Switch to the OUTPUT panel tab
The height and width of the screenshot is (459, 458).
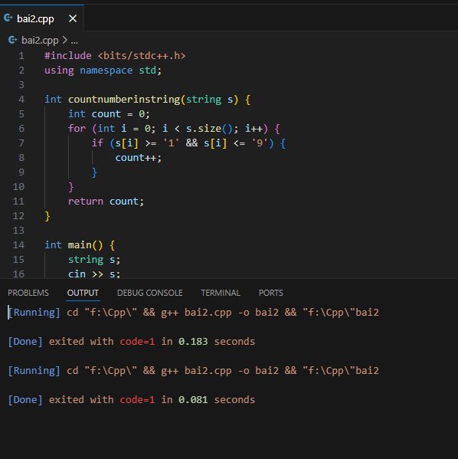coord(83,293)
